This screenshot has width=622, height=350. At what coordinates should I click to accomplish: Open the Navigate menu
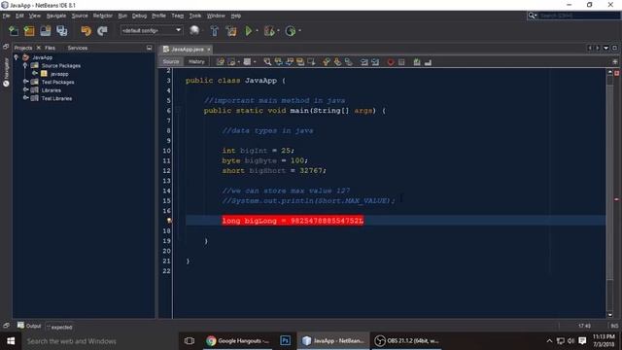point(56,16)
